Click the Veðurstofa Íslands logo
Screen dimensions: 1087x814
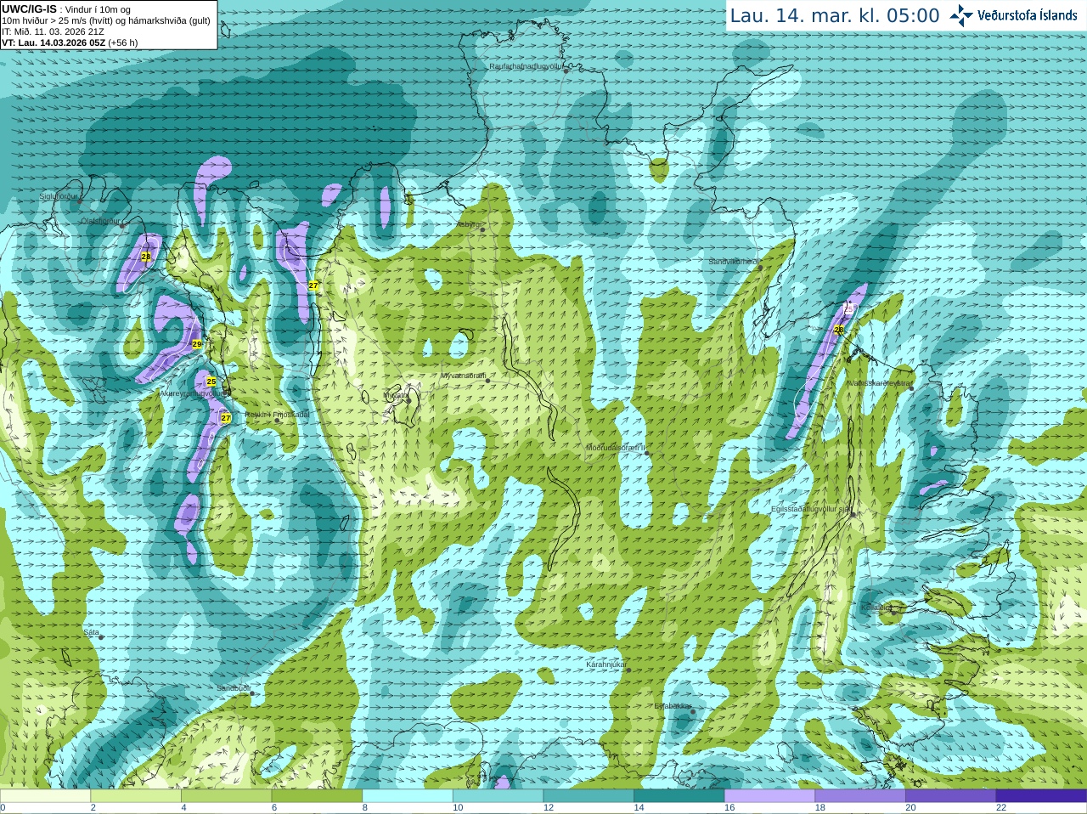tap(1013, 15)
